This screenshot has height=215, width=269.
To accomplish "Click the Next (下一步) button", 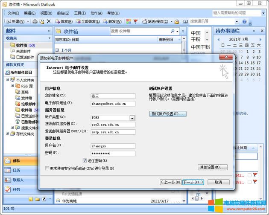I will pos(193,182).
